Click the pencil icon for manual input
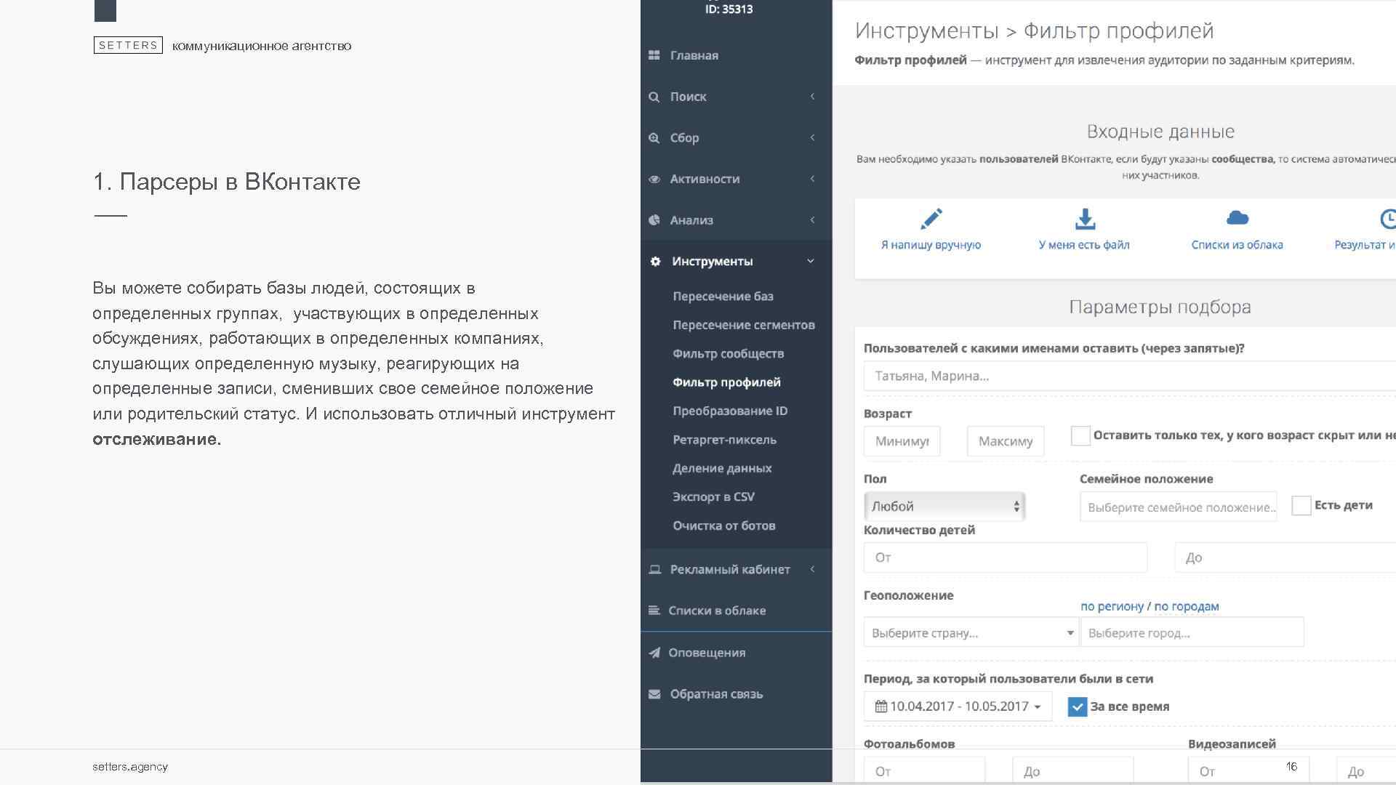1396x785 pixels. [x=931, y=219]
